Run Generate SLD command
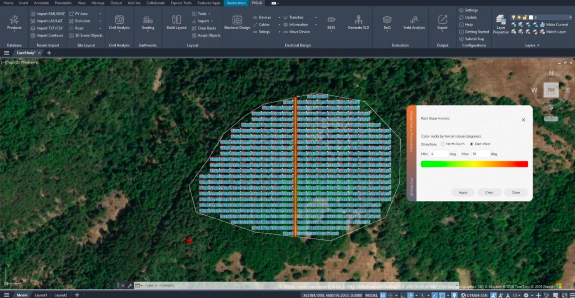Viewport: 575px width, 298px height. [358, 22]
